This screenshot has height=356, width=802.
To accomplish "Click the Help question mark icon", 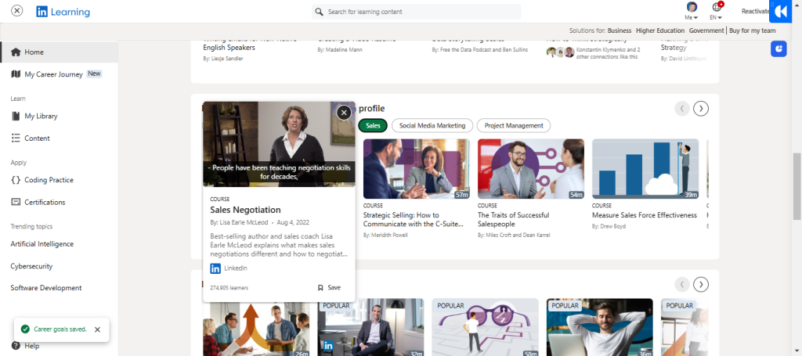I will coord(16,347).
